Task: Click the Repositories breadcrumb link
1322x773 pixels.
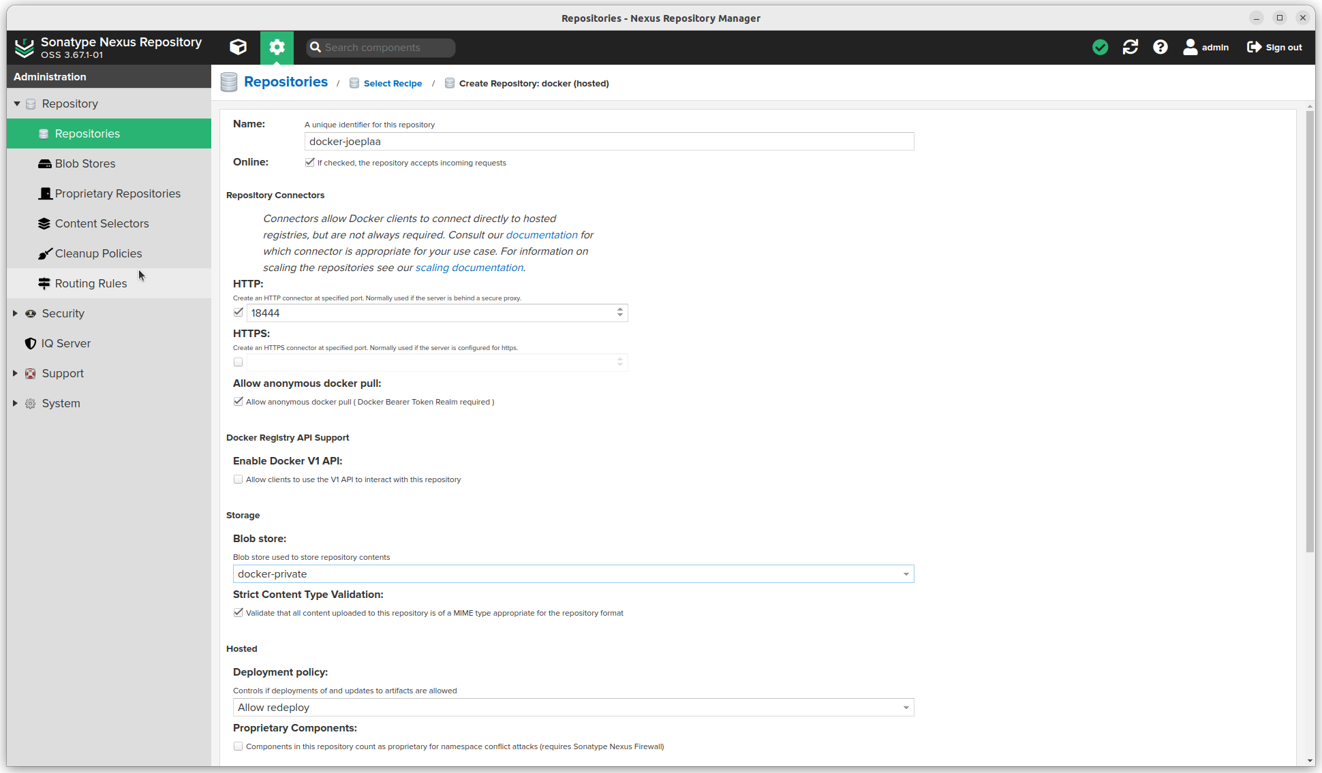Action: click(x=286, y=82)
